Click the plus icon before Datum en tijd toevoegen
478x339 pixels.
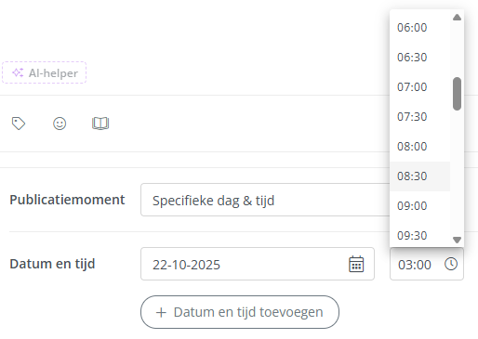click(x=161, y=312)
